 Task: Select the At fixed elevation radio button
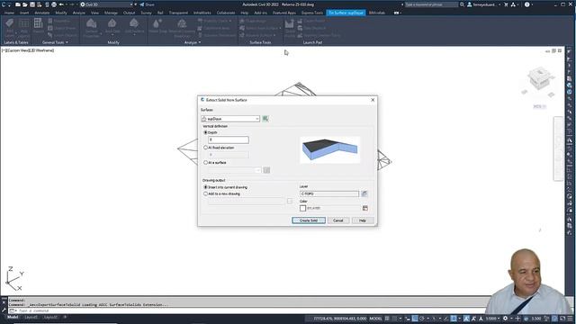coord(206,148)
